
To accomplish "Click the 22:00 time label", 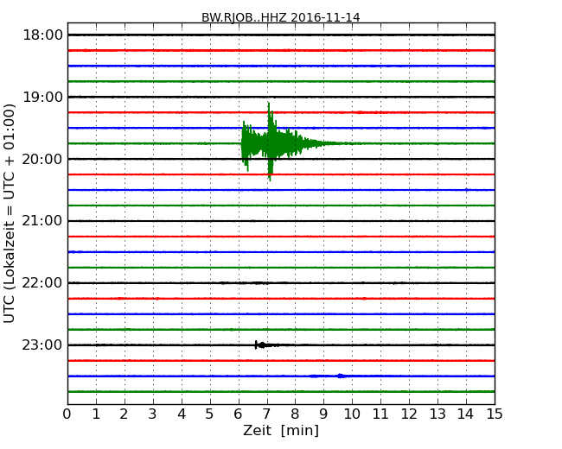I will tap(42, 283).
